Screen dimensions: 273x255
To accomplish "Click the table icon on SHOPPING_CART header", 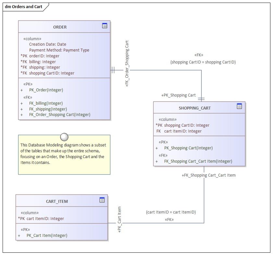I will [239, 106].
